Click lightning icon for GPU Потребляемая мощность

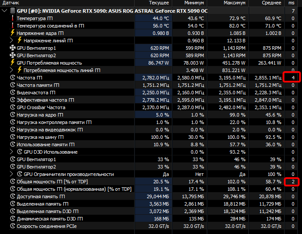(x=13, y=62)
